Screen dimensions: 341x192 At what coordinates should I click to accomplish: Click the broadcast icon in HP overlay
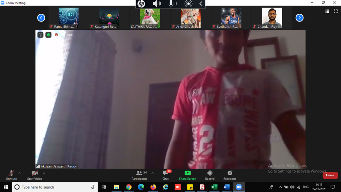tap(188, 4)
